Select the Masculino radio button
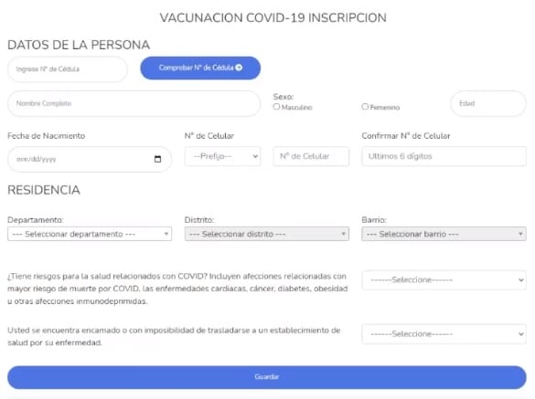The height and width of the screenshot is (399, 535). [x=276, y=107]
